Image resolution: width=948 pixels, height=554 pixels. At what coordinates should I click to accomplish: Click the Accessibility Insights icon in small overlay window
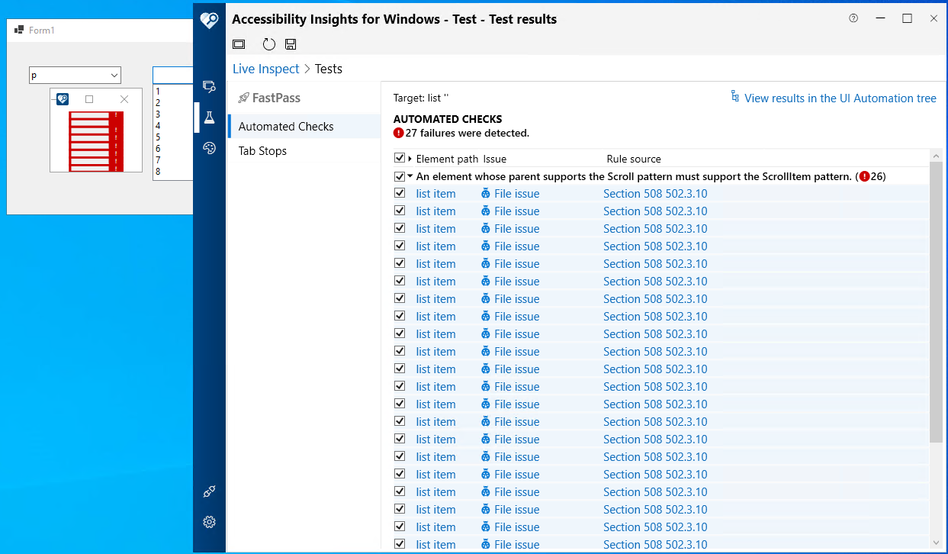click(63, 98)
